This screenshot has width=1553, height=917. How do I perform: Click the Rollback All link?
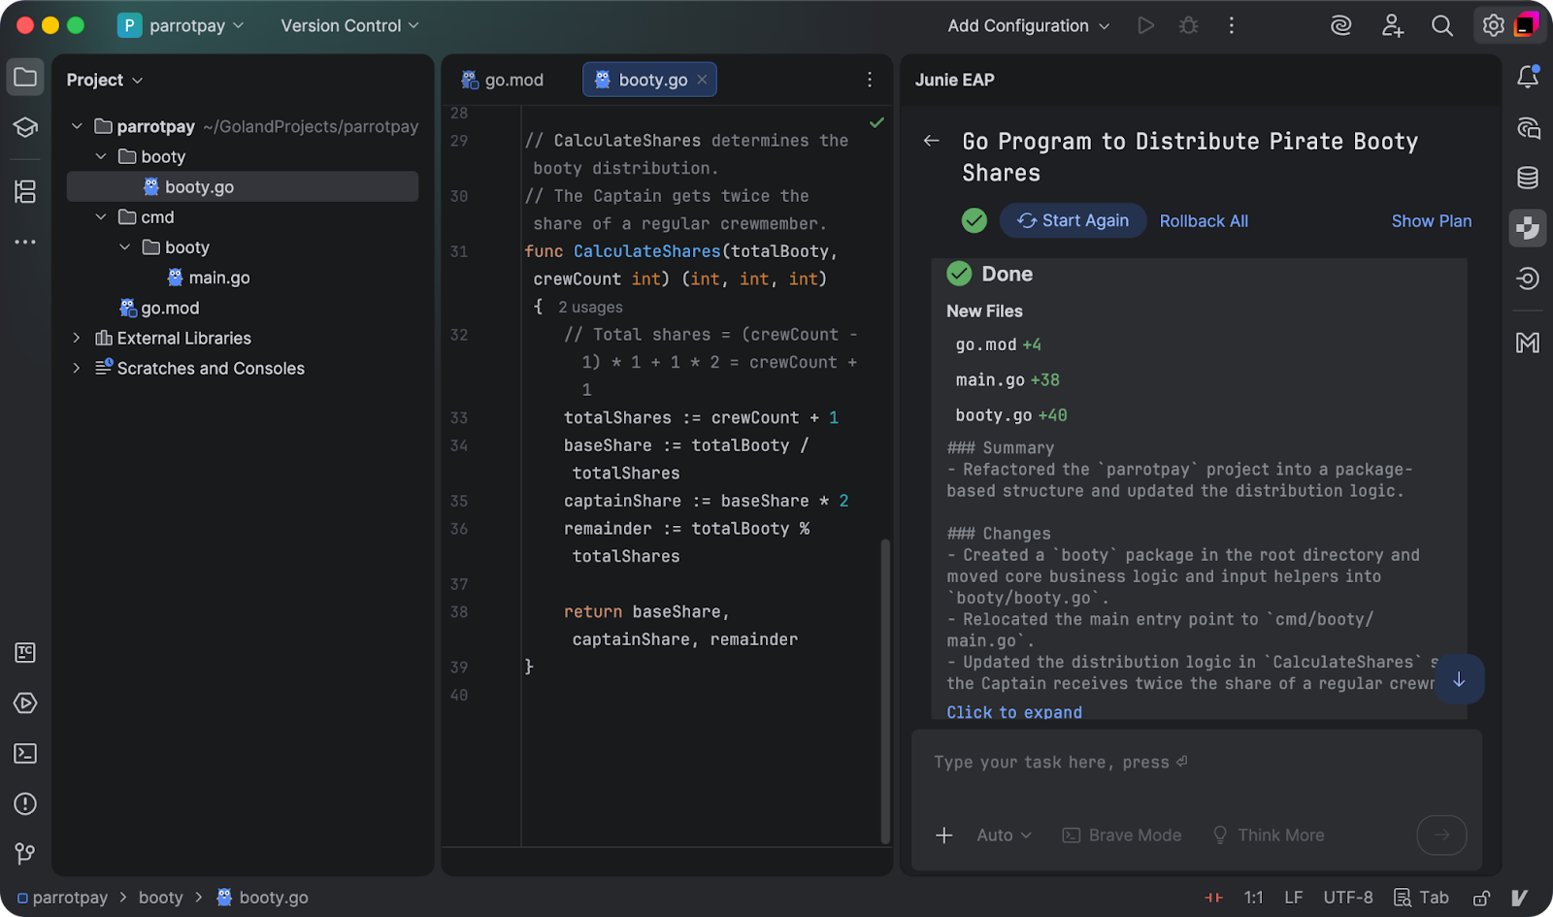pyautogui.click(x=1204, y=221)
